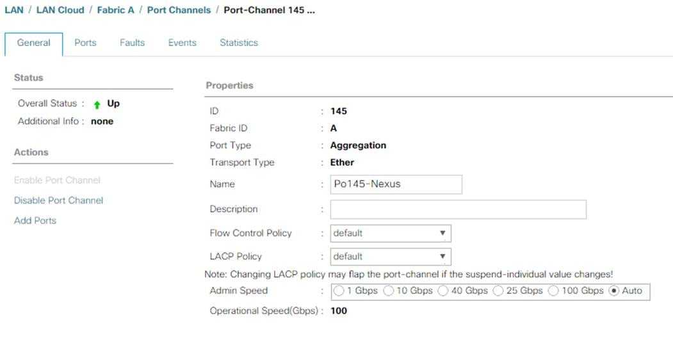673x338 pixels.
Task: Select 100 Gbps admin speed
Action: tap(553, 291)
